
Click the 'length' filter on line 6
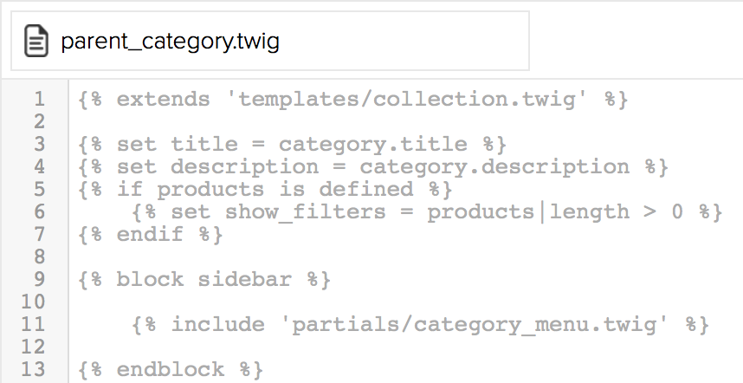point(589,212)
